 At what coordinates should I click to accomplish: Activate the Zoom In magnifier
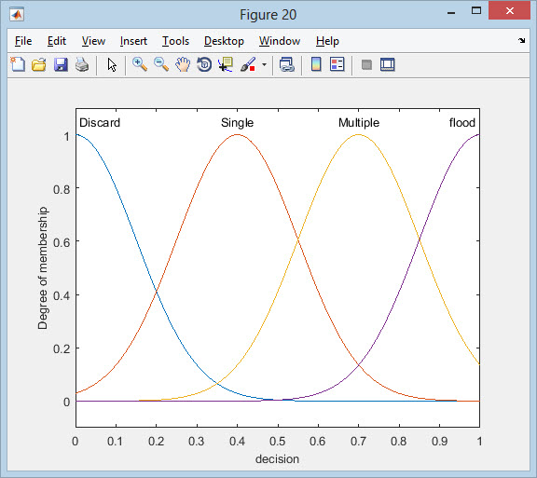[x=140, y=64]
